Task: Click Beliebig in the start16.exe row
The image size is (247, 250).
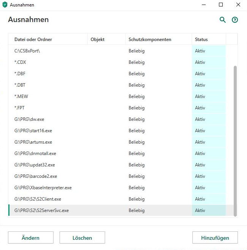Action: point(137,131)
